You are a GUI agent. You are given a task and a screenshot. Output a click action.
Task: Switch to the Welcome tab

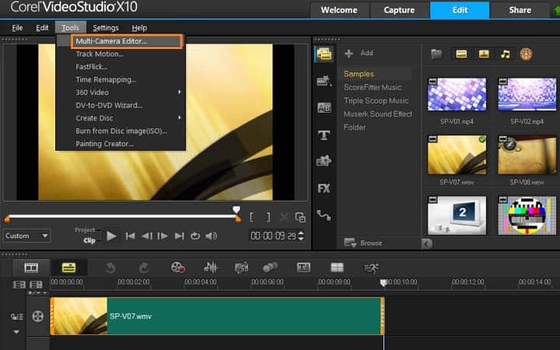339,10
